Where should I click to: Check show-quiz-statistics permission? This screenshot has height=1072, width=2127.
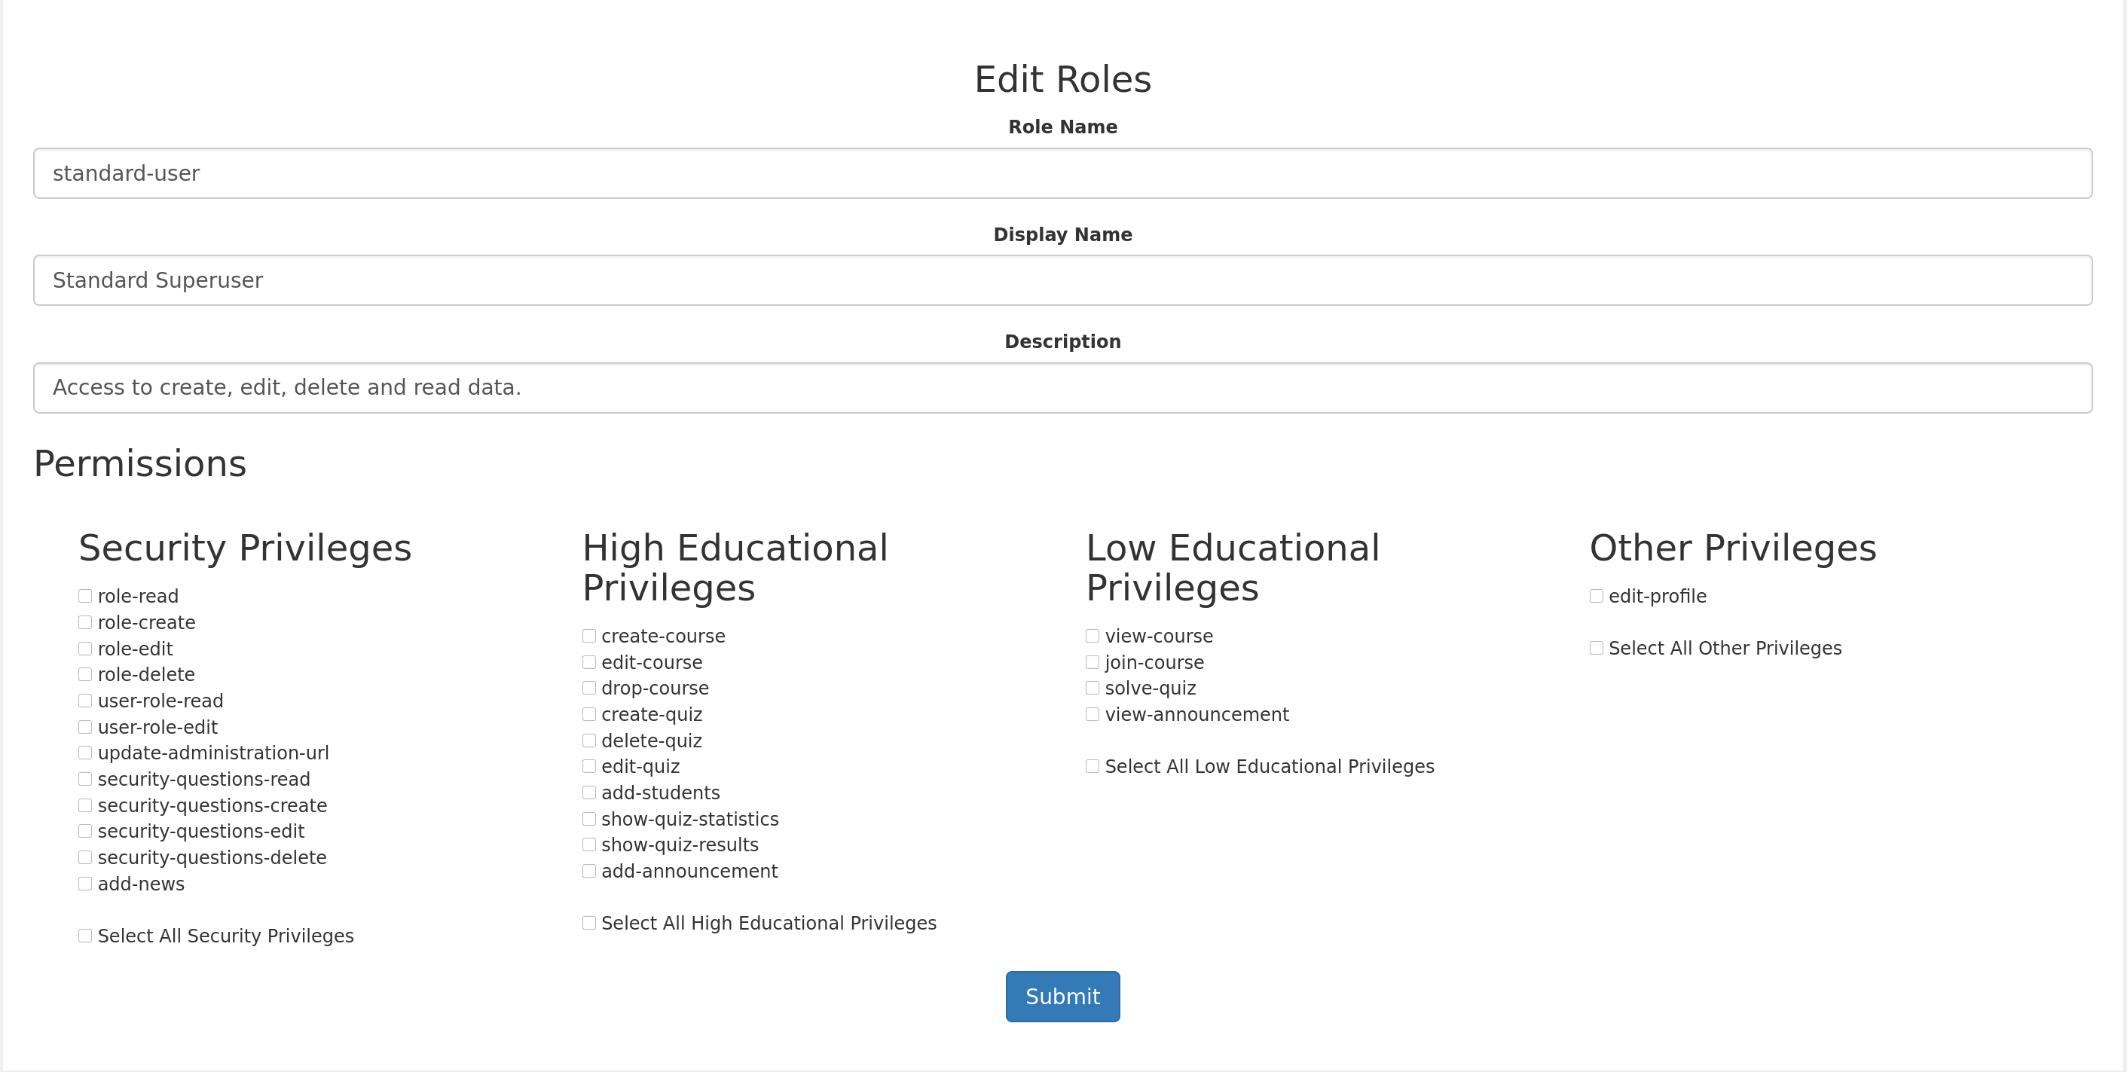pos(588,820)
